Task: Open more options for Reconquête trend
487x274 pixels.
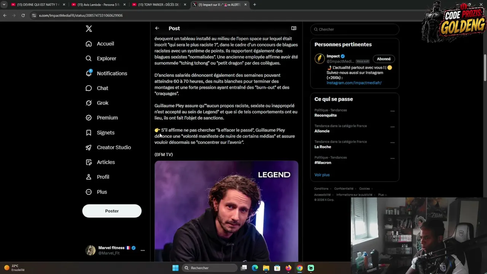Action: click(392, 111)
